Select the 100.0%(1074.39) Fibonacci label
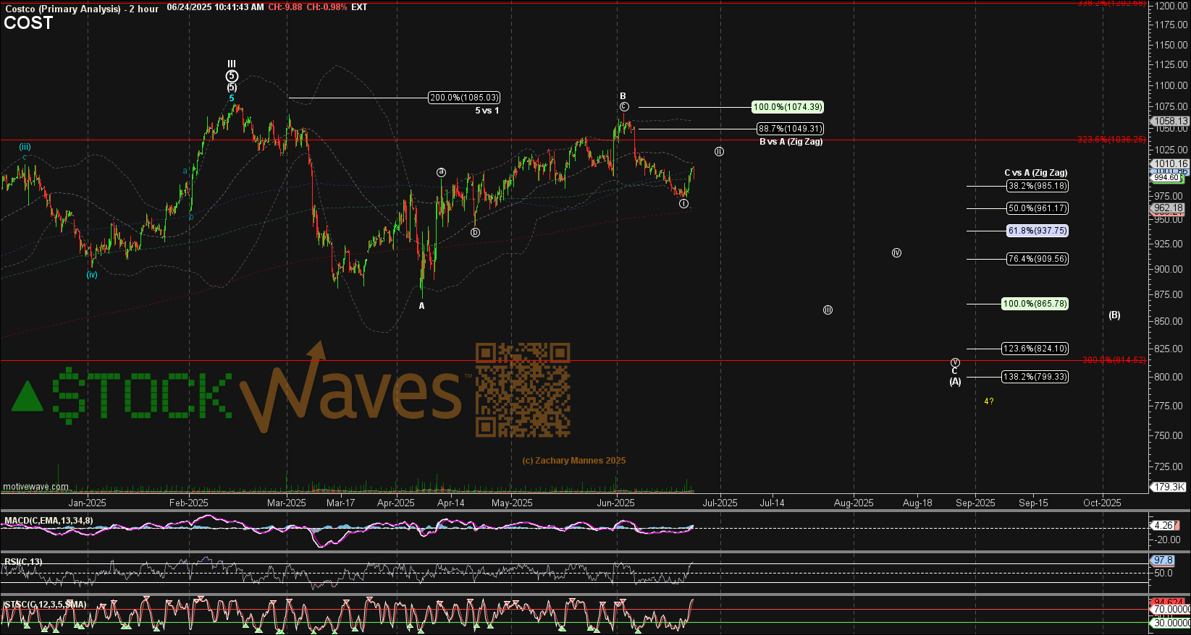The width and height of the screenshot is (1191, 635). coord(788,107)
